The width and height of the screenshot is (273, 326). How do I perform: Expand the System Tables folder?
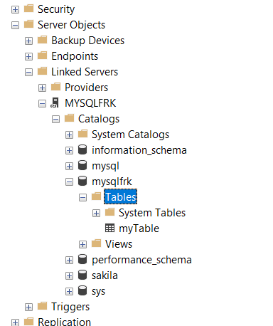click(96, 213)
